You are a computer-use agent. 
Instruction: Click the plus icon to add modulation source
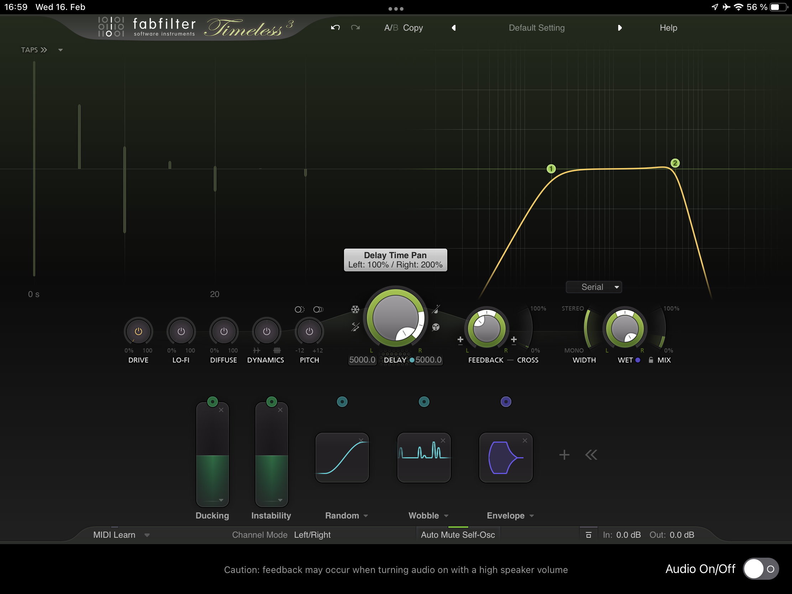tap(564, 455)
